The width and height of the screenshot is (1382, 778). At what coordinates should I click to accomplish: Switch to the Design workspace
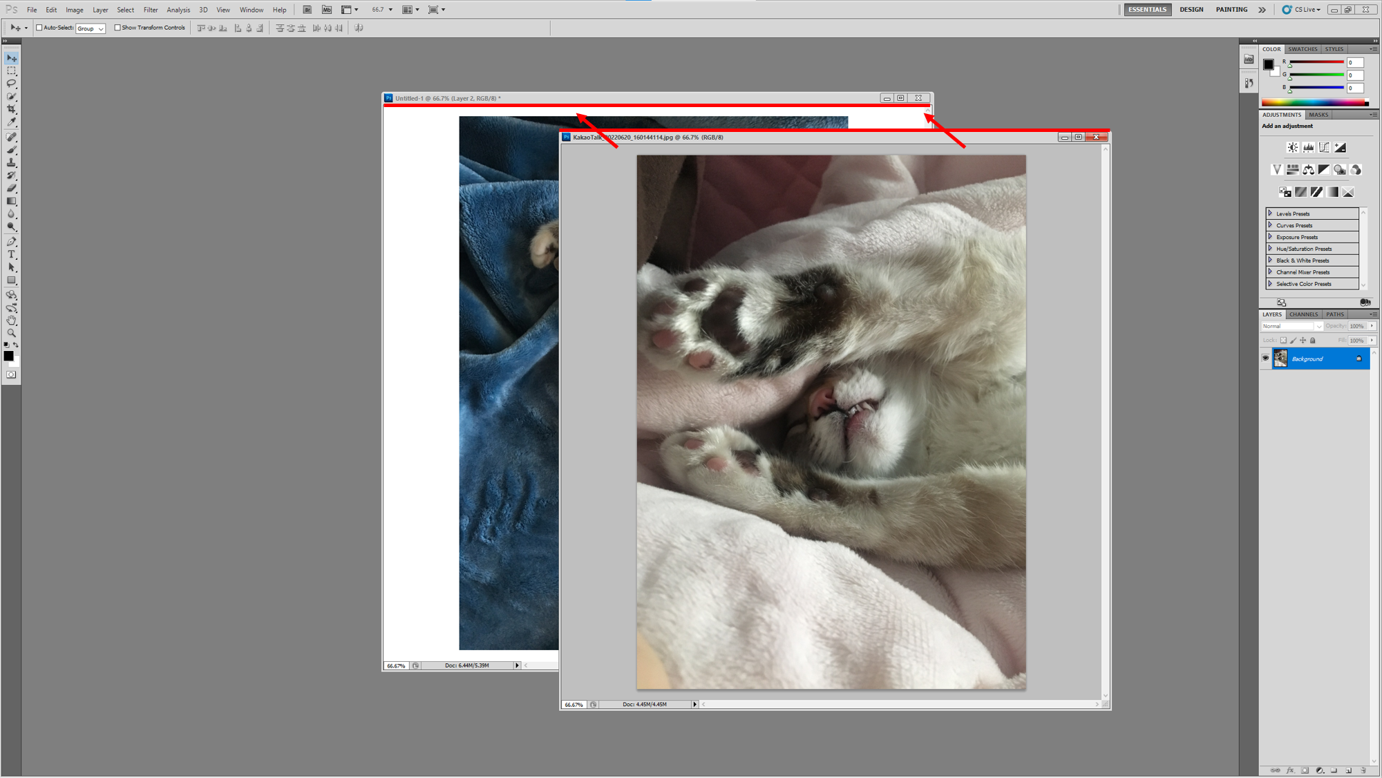[1191, 10]
